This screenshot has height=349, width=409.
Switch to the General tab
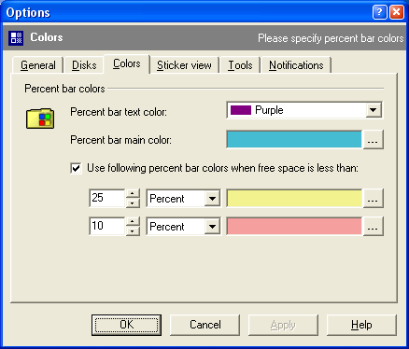(38, 65)
